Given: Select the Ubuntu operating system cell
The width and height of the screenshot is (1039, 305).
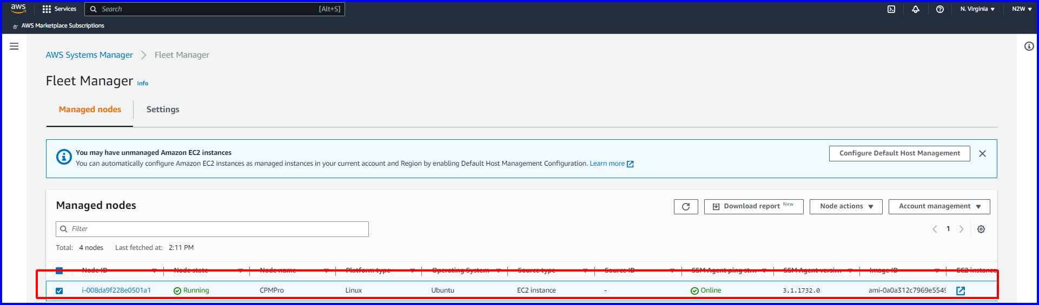Looking at the screenshot, I should (x=442, y=290).
